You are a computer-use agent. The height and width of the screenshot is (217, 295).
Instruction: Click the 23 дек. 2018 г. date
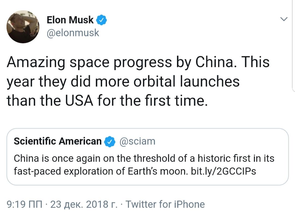pyautogui.click(x=84, y=204)
